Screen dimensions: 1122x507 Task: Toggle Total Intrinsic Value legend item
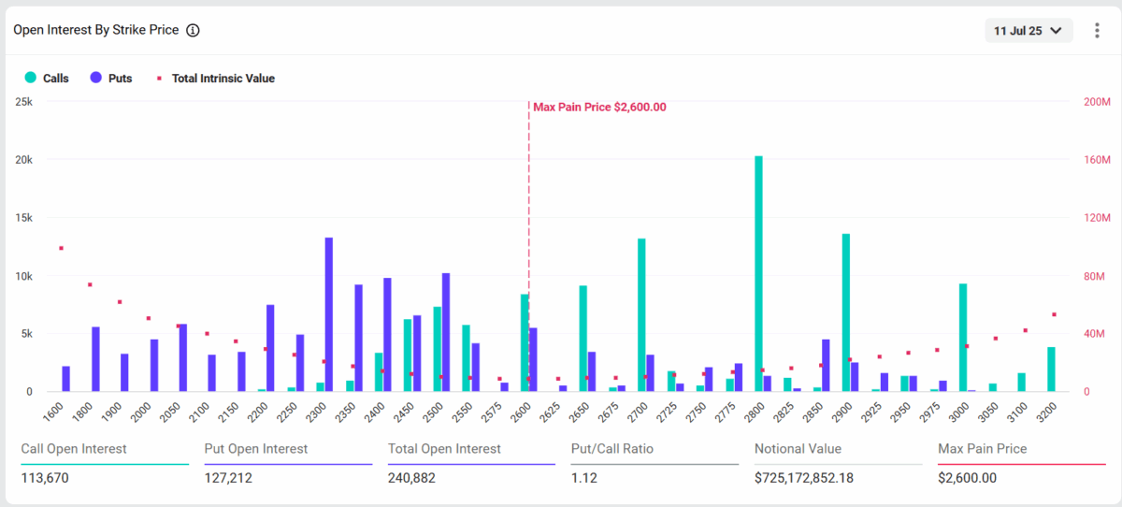(223, 79)
